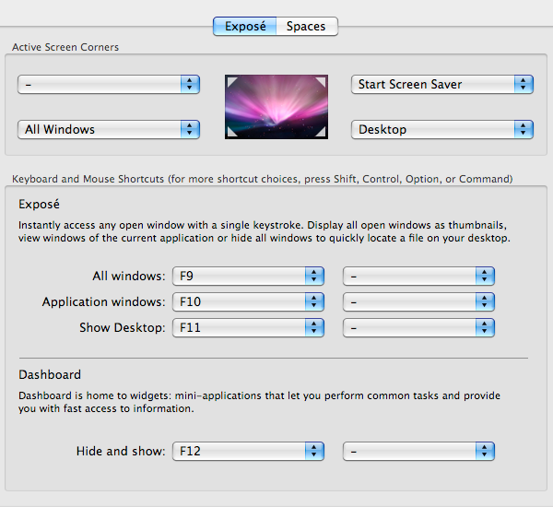Screen dimensions: 553x507
Task: Open the All windows mouse shortcut dropdown
Action: pyautogui.click(x=418, y=276)
